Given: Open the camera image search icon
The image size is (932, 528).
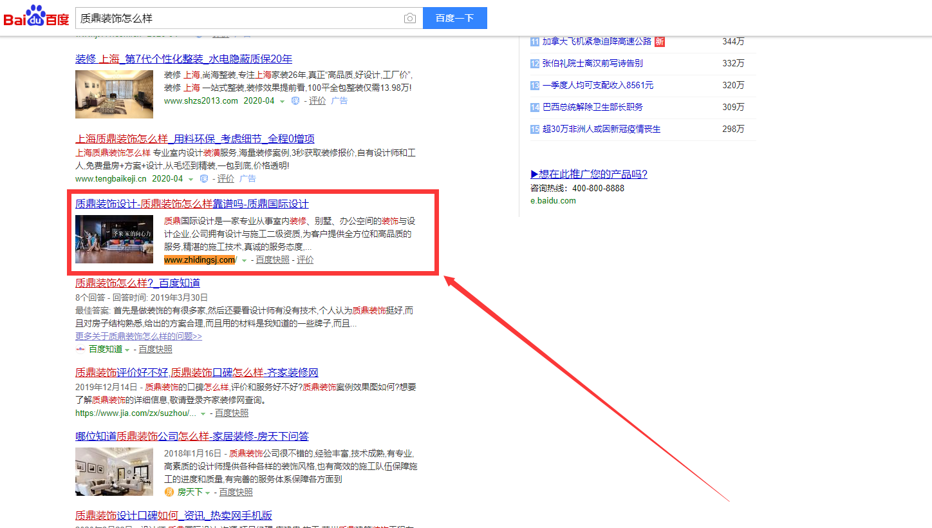Looking at the screenshot, I should coord(409,19).
